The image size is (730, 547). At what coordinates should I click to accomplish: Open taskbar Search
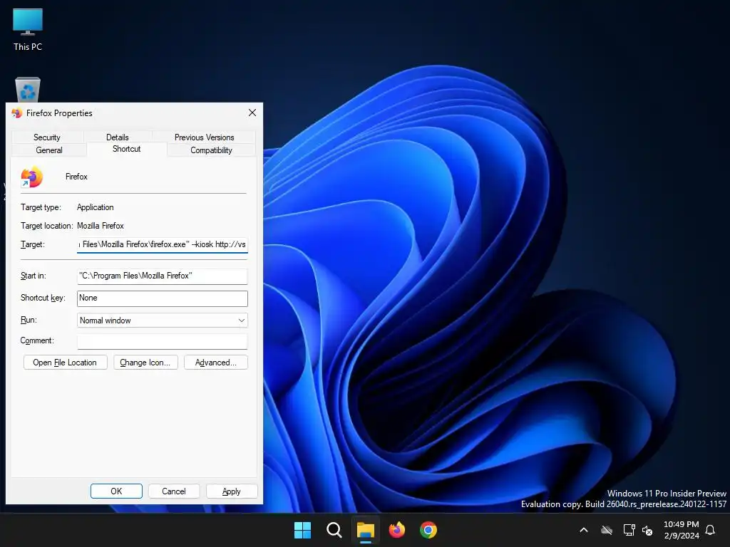pyautogui.click(x=334, y=530)
